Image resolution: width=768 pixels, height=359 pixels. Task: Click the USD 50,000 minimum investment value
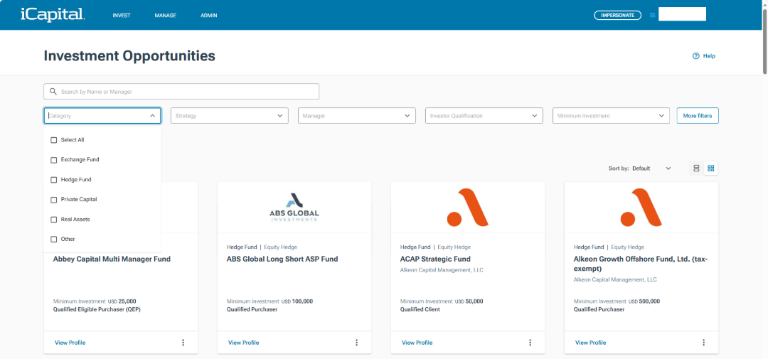tap(469, 301)
